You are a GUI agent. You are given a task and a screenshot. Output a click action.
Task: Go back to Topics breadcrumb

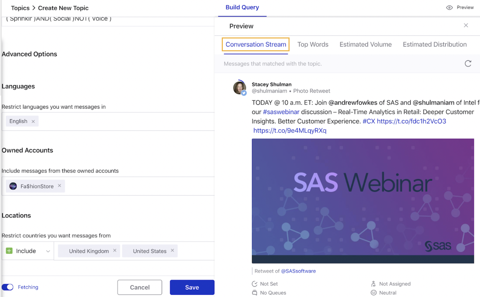pos(20,8)
